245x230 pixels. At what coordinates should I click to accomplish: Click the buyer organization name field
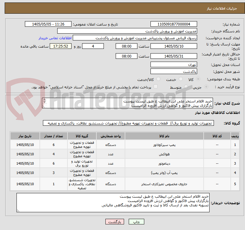coord(127,31)
